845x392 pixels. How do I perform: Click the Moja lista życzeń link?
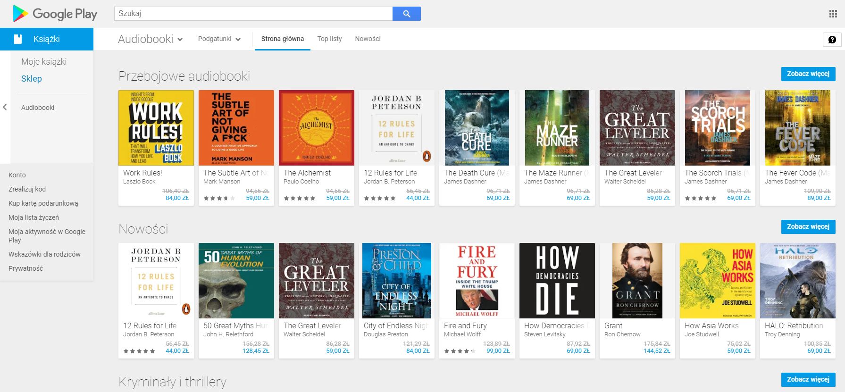coord(33,217)
